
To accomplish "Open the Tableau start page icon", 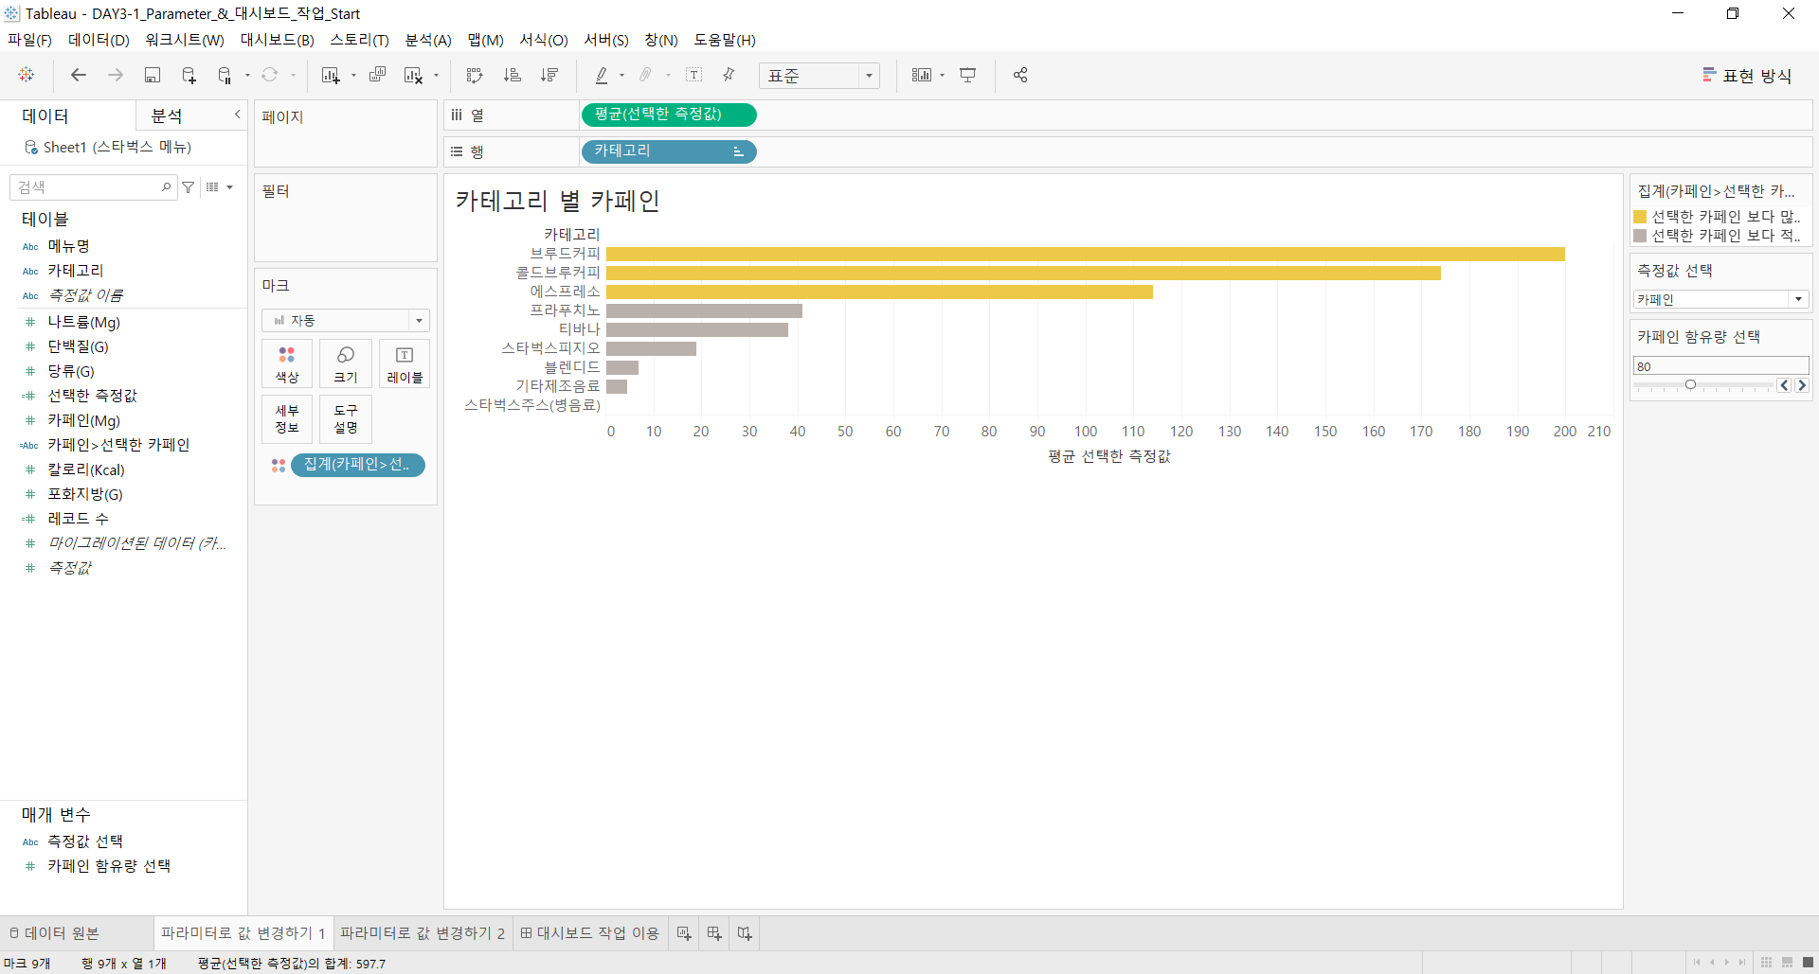I will pyautogui.click(x=27, y=75).
